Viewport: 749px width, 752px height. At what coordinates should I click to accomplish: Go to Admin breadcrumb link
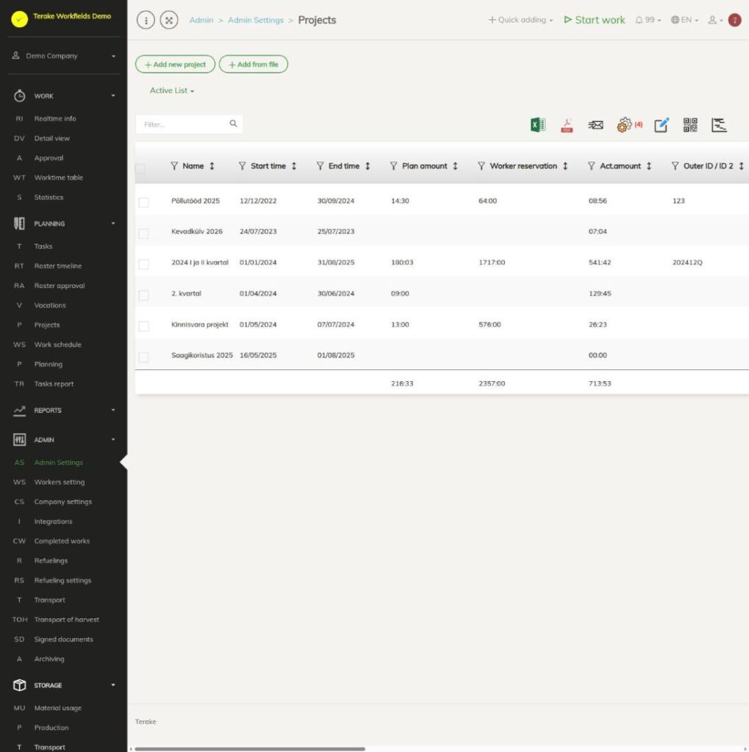[x=201, y=20]
